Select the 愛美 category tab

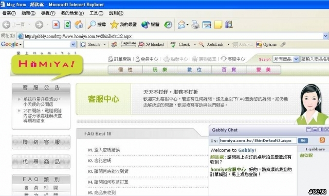pyautogui.click(x=263, y=70)
